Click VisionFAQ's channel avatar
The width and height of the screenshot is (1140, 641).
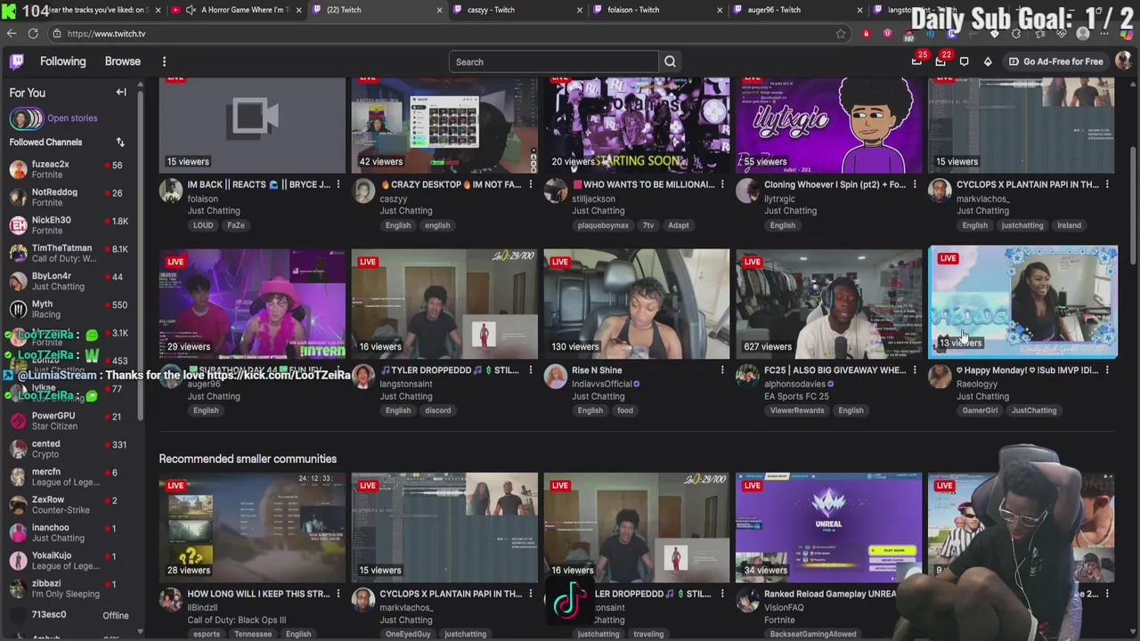[748, 600]
